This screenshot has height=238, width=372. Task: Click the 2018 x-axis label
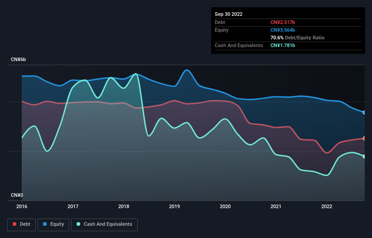(x=124, y=206)
